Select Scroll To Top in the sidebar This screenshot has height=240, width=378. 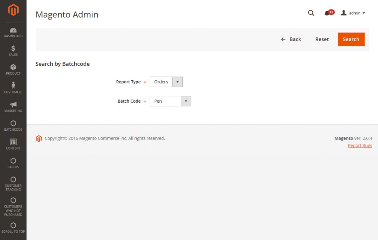point(13,228)
